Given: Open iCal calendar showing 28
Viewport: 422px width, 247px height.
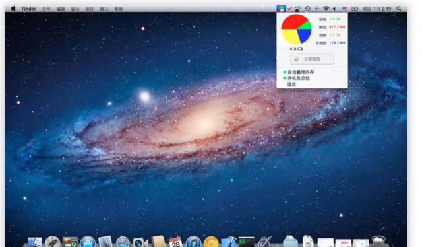Looking at the screenshot, I should (175, 242).
